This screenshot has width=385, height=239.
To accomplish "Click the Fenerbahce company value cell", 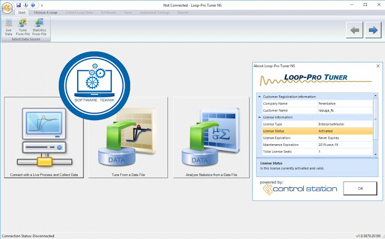I will pos(345,103).
